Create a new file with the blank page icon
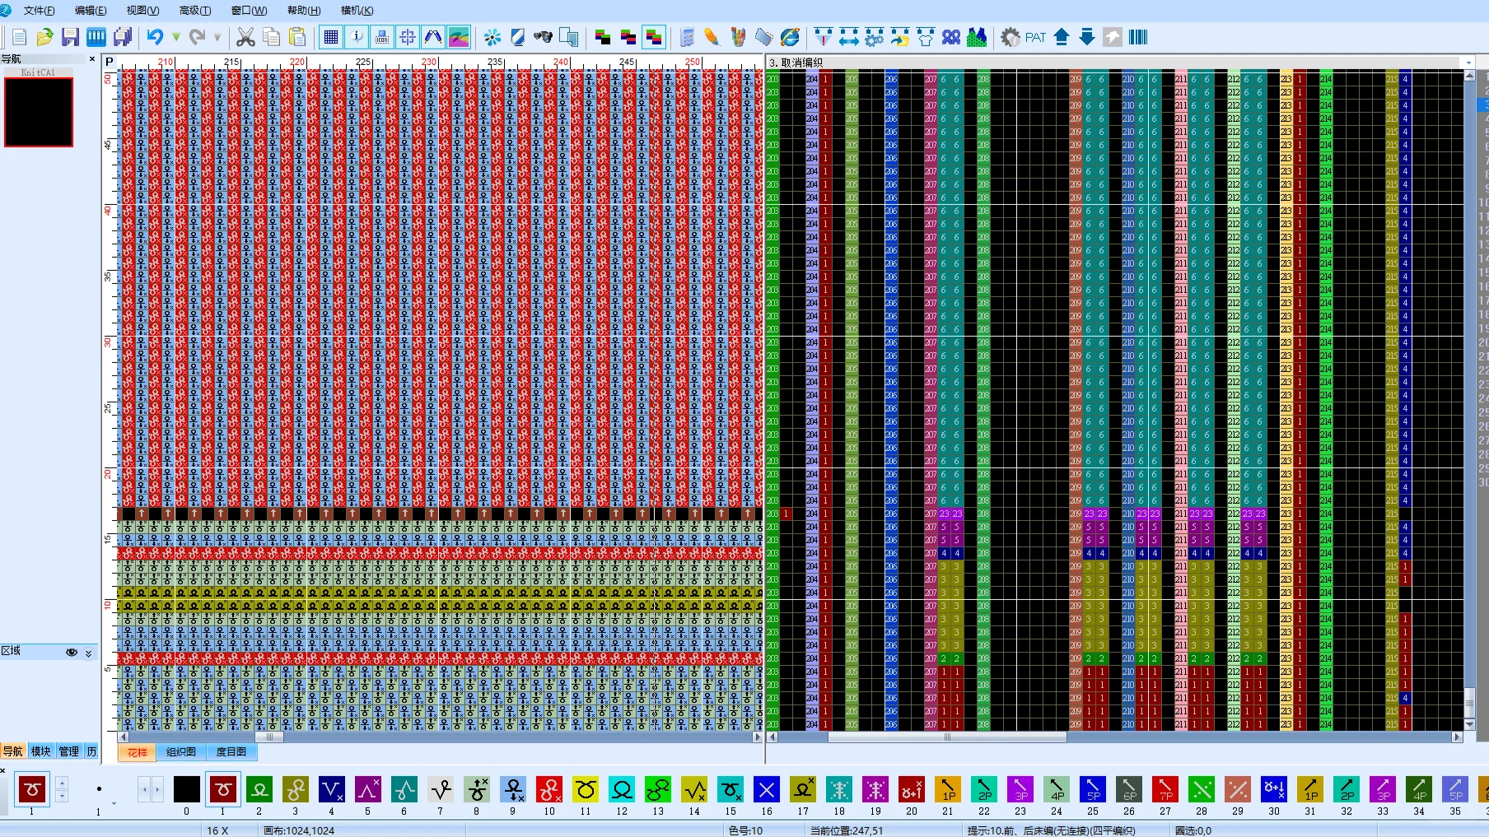Viewport: 1489px width, 837px height. [x=20, y=37]
